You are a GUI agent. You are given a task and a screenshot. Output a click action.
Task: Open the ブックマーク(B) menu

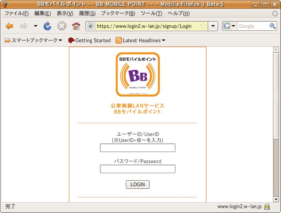[118, 13]
